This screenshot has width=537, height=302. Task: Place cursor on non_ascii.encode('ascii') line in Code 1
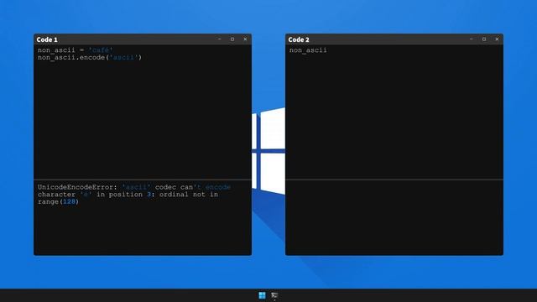click(x=90, y=58)
